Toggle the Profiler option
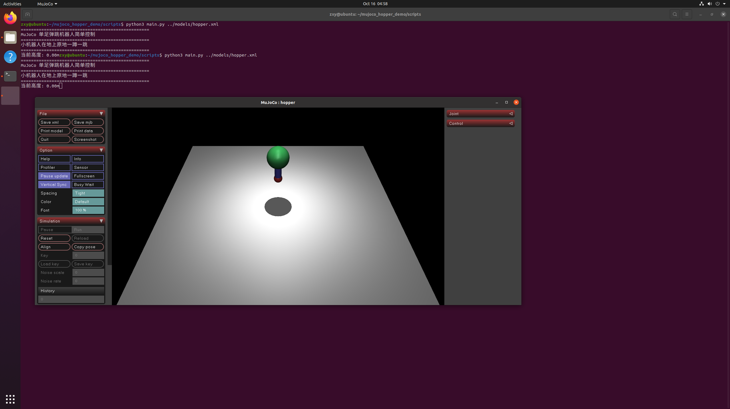Image resolution: width=730 pixels, height=409 pixels. coord(54,167)
